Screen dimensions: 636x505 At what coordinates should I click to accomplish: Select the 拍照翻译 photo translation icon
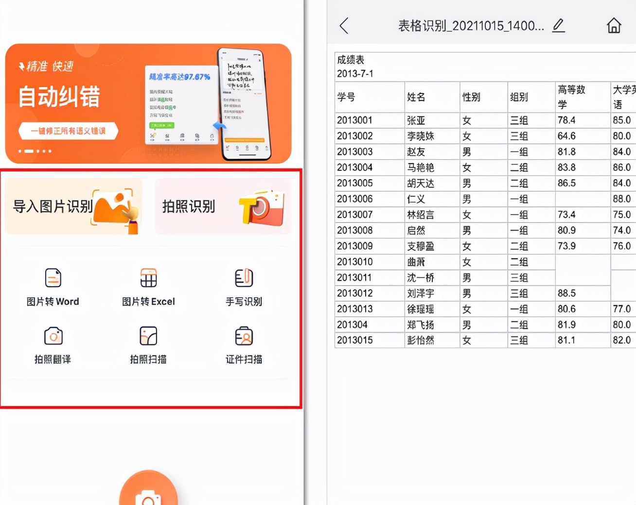click(x=53, y=336)
